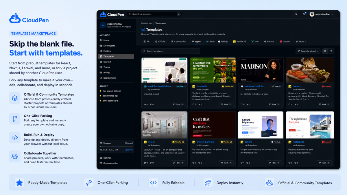Filter templates by Vanilla JS
Image resolution: width=347 pixels, height=195 pixels.
click(240, 42)
